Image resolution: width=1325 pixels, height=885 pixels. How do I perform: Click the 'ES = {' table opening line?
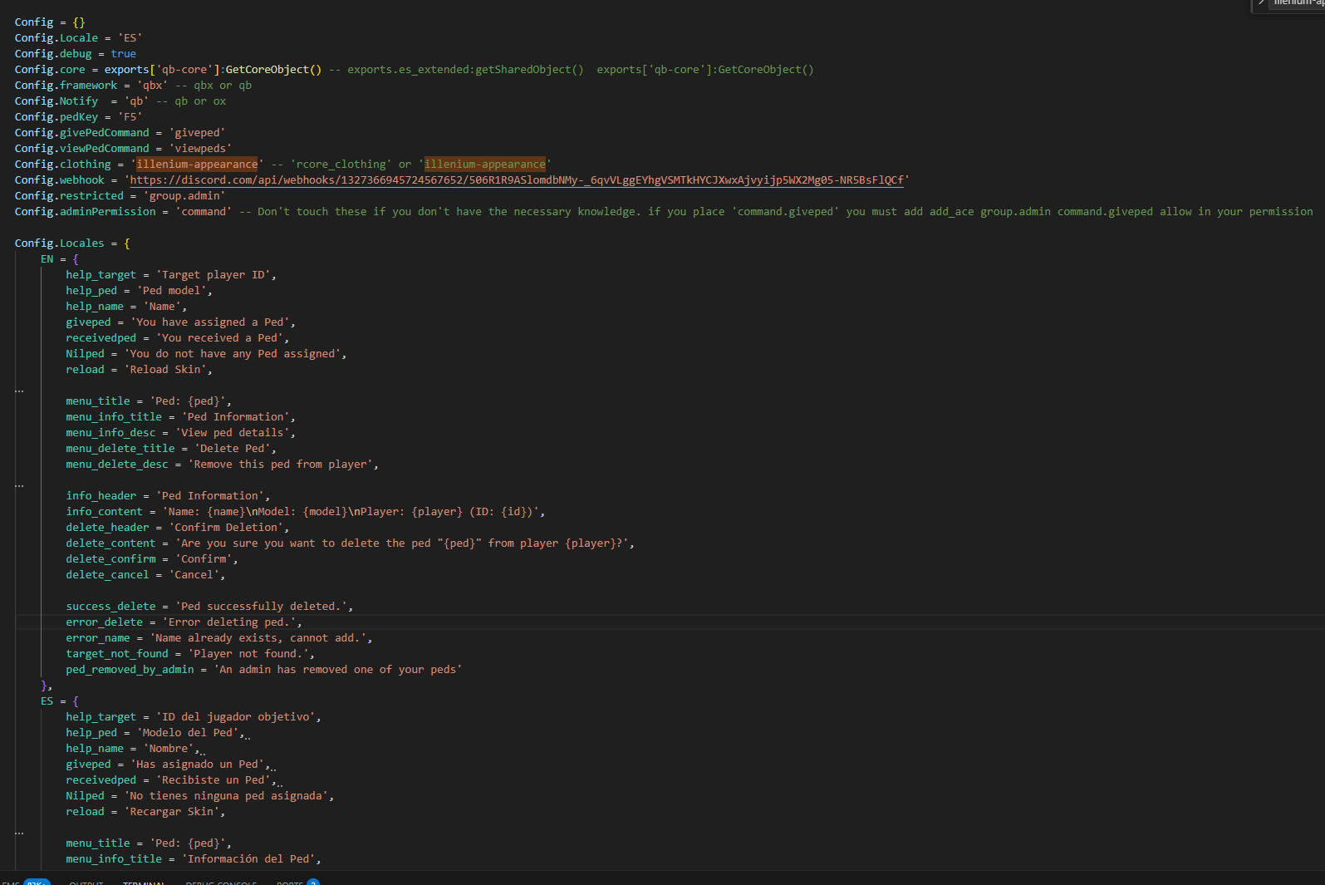point(59,701)
